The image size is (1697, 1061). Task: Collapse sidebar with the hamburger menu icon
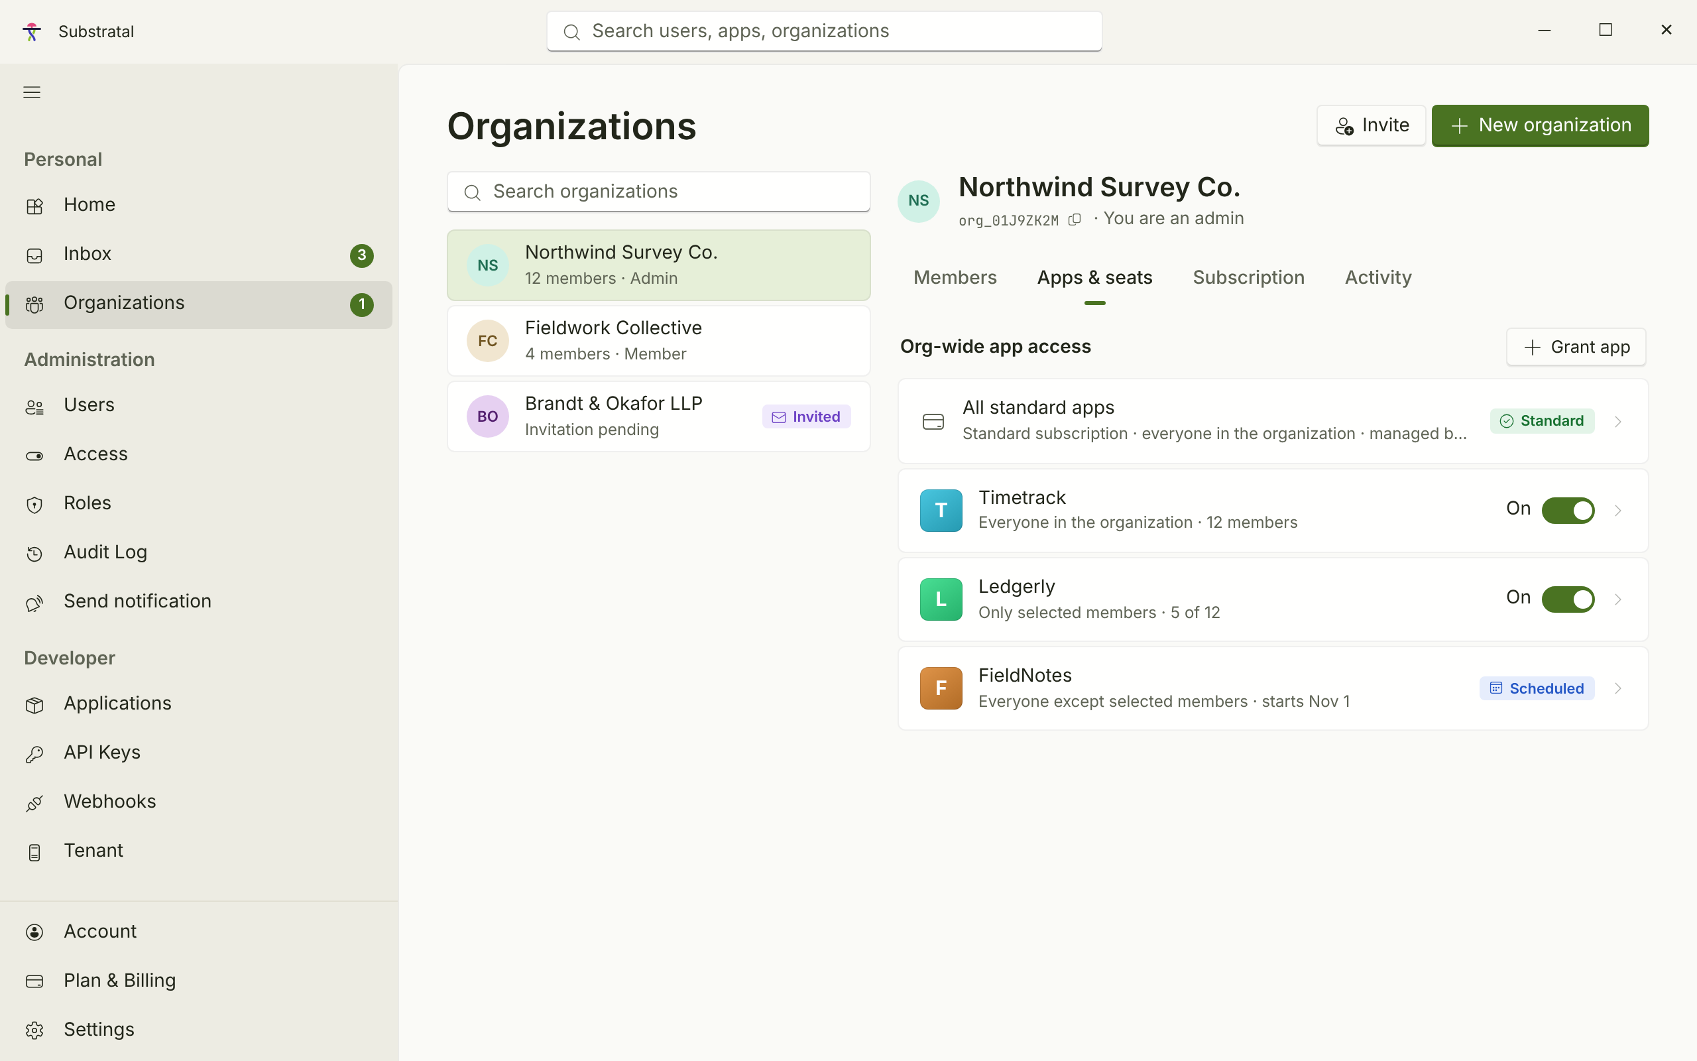(x=32, y=92)
